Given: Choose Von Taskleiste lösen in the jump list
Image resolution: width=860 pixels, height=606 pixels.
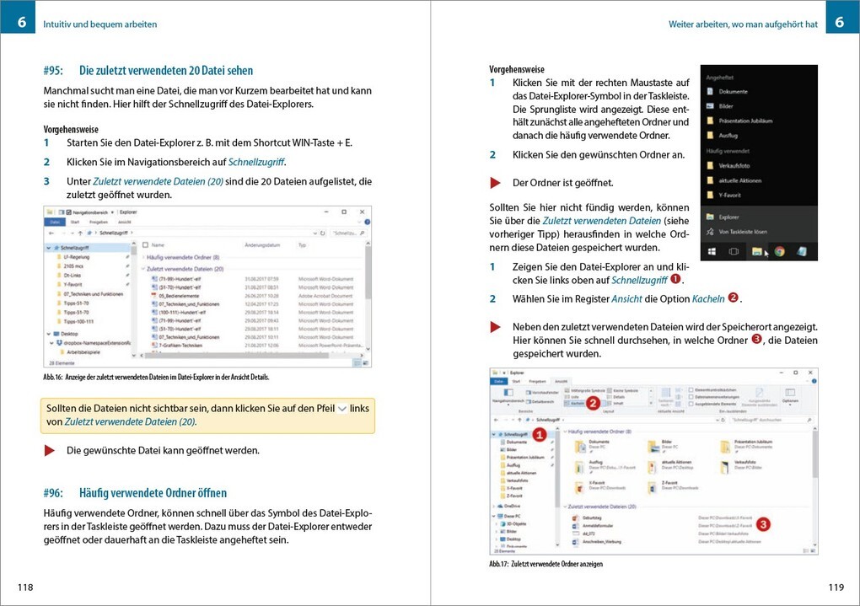Looking at the screenshot, I should pyautogui.click(x=759, y=232).
